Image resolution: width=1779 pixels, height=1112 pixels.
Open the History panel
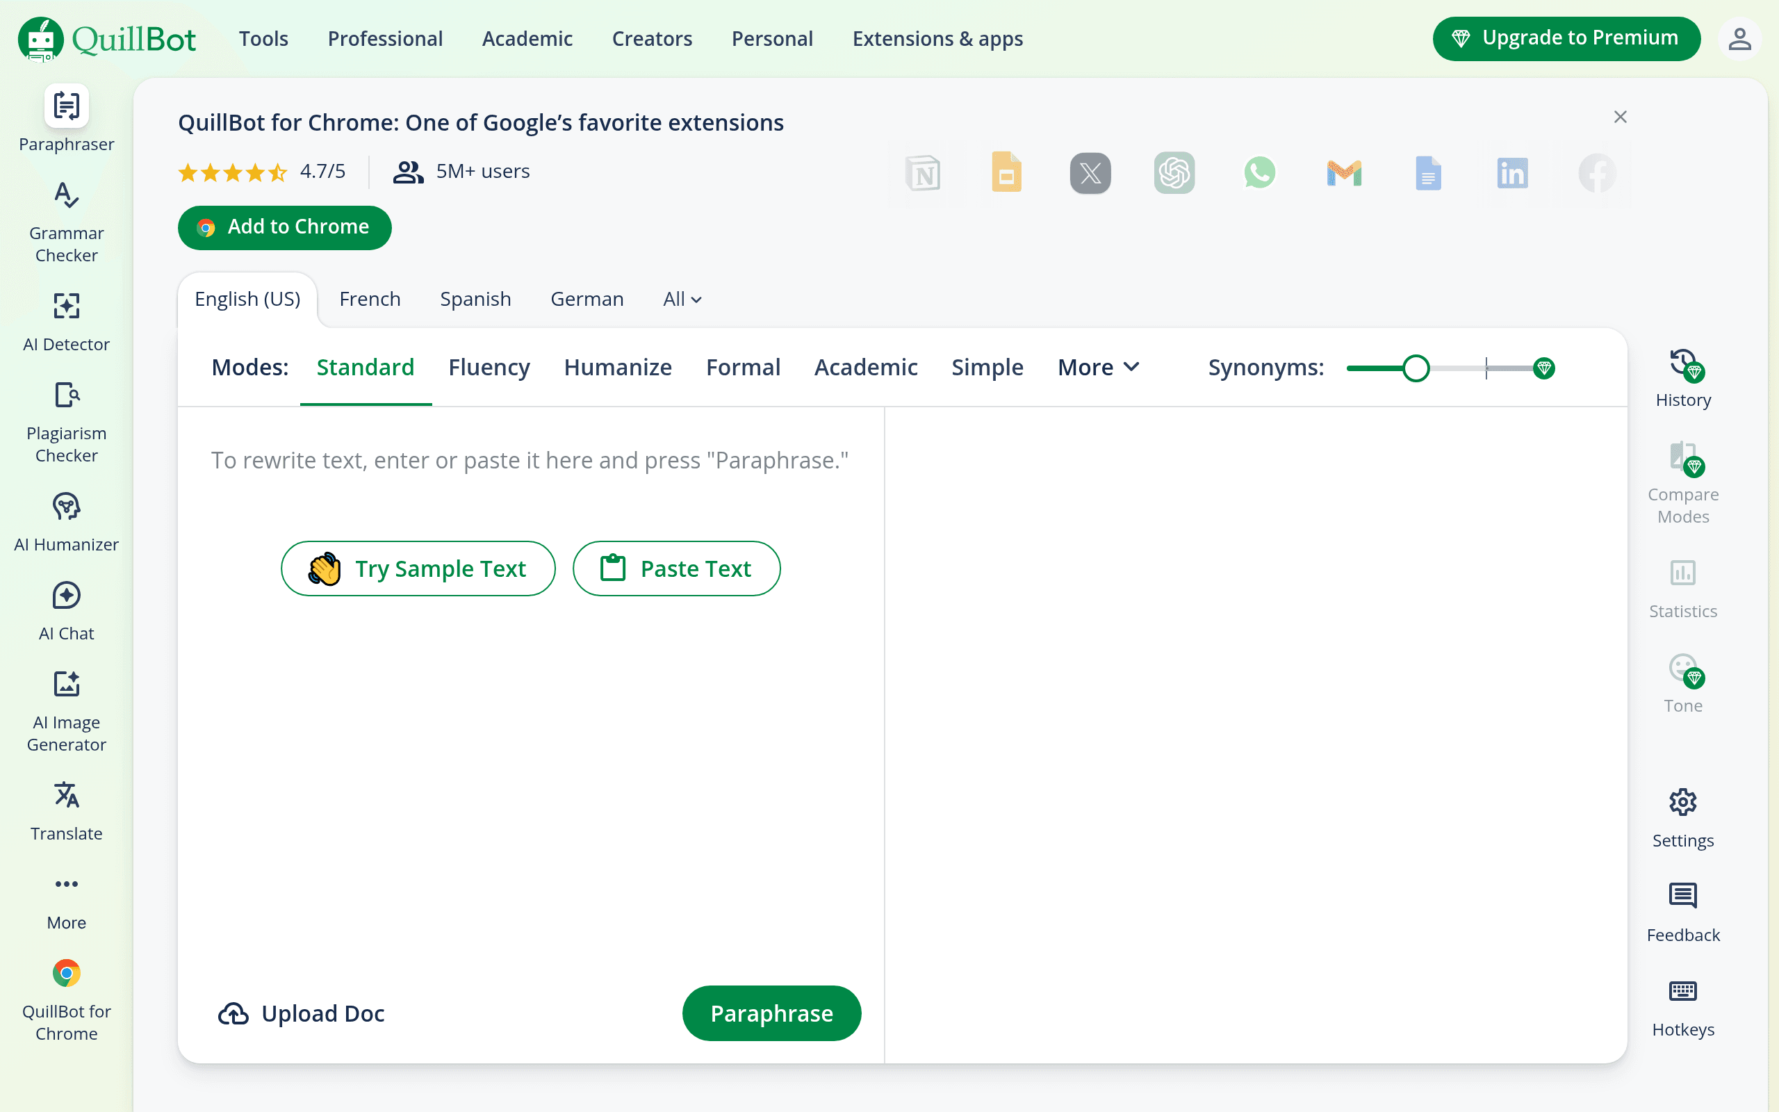pos(1682,378)
